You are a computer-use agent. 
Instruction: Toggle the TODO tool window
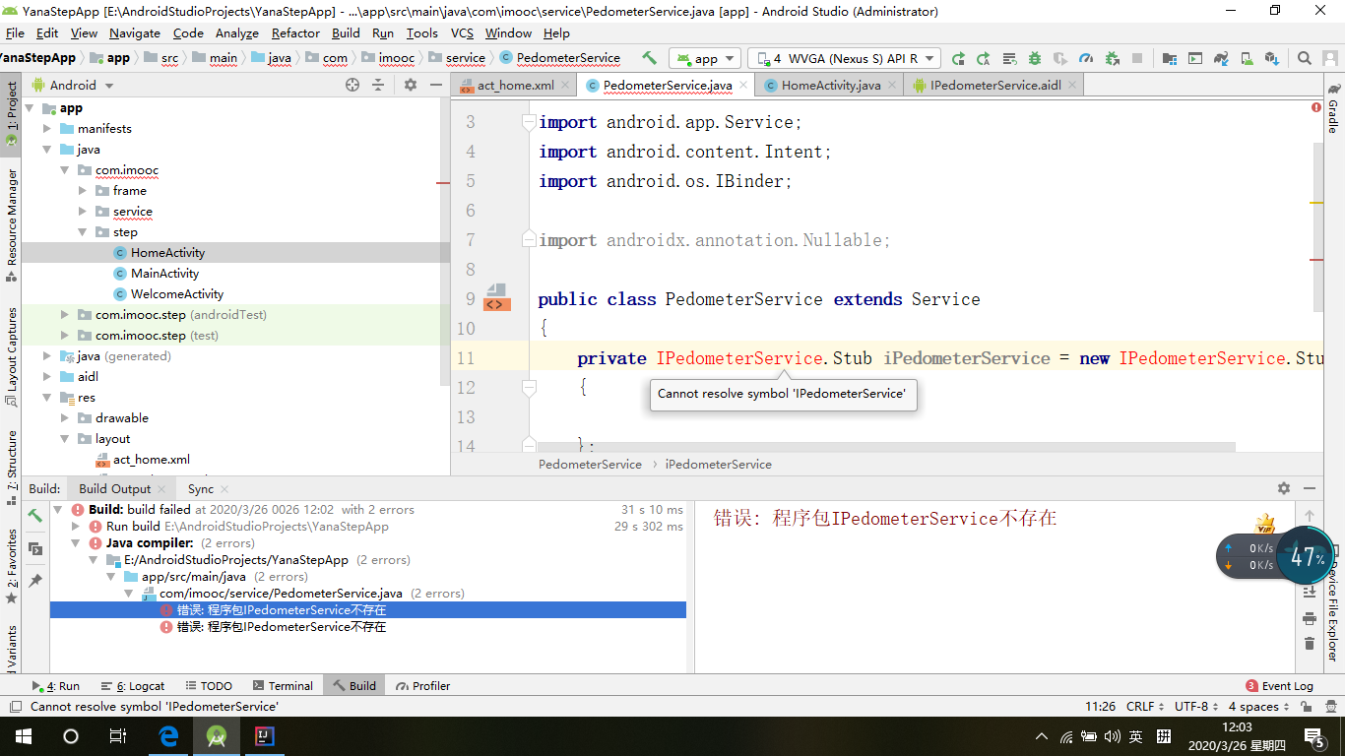(x=208, y=686)
